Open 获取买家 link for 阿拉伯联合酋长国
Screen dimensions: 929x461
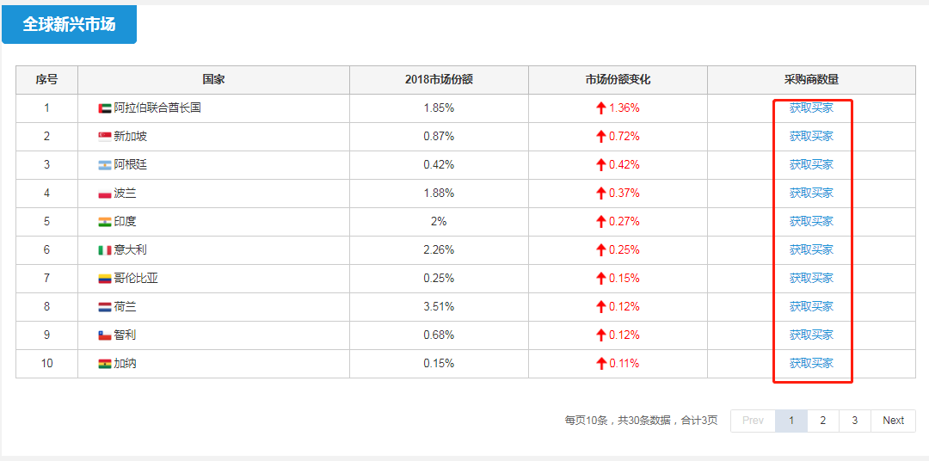811,108
